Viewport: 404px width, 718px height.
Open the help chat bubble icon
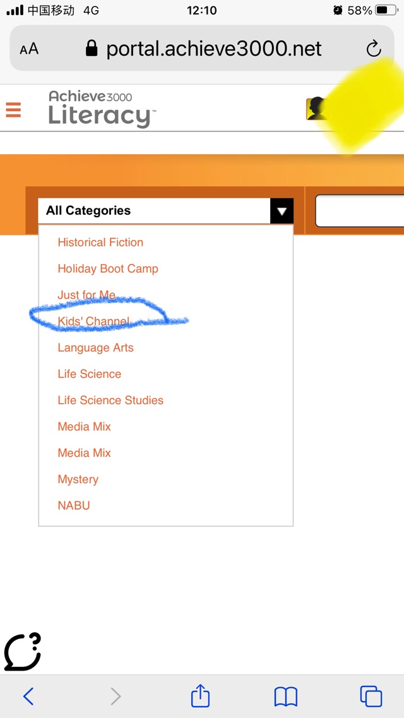point(23,651)
